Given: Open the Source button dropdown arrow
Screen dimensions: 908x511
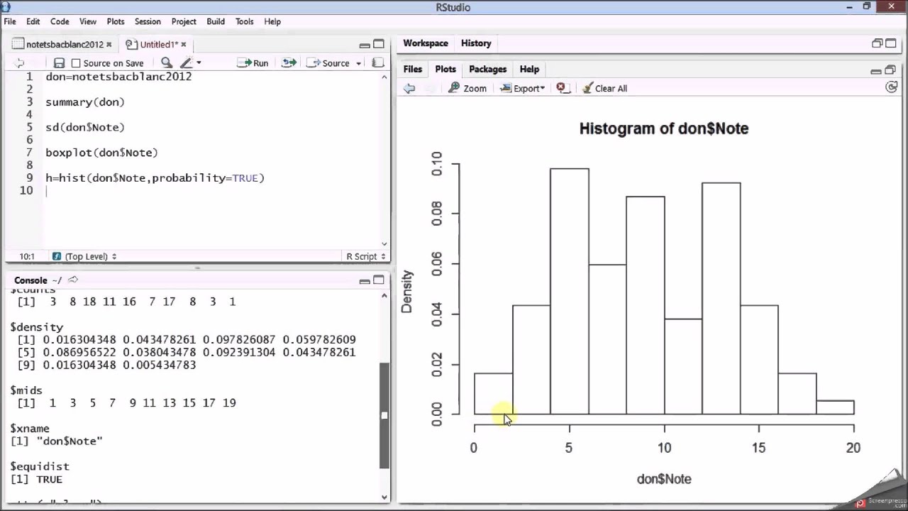Looking at the screenshot, I should click(359, 63).
